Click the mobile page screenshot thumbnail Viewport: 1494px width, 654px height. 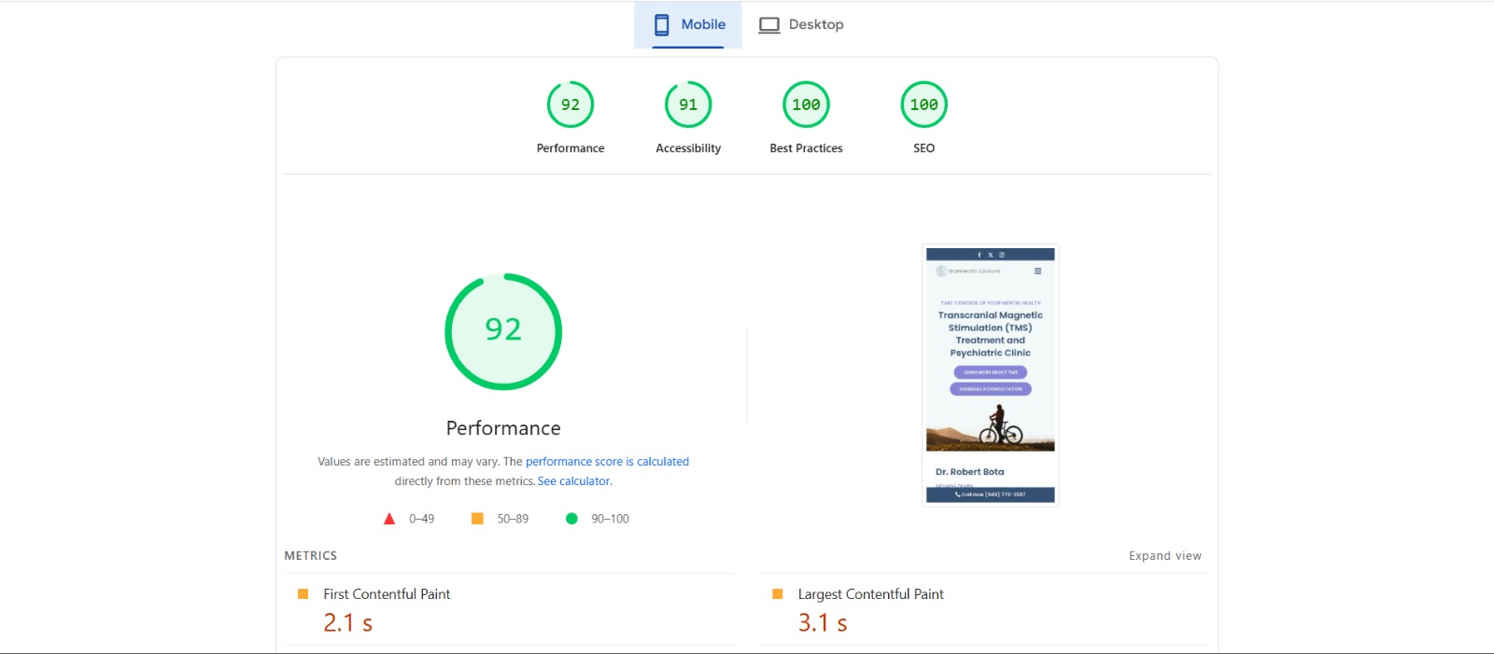[990, 375]
